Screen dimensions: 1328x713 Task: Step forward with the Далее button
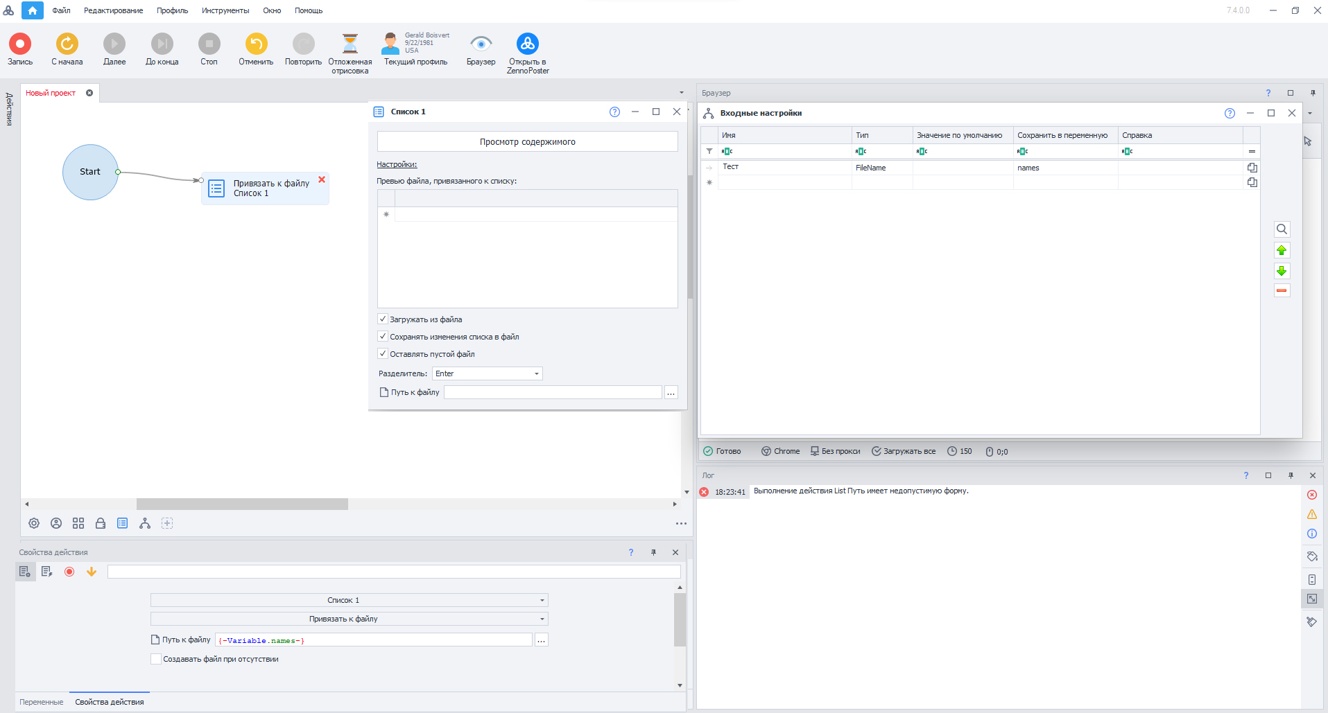point(114,49)
